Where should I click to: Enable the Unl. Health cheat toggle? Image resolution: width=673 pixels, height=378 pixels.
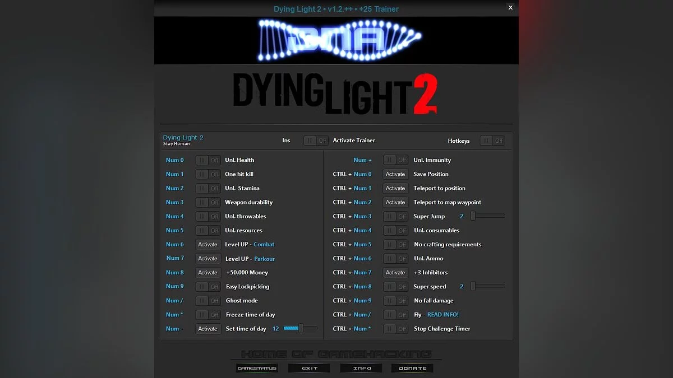(208, 160)
